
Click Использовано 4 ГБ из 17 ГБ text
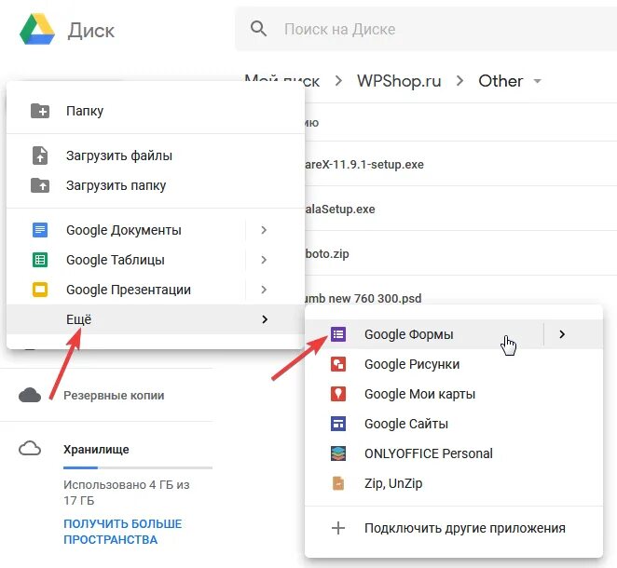coord(127,493)
